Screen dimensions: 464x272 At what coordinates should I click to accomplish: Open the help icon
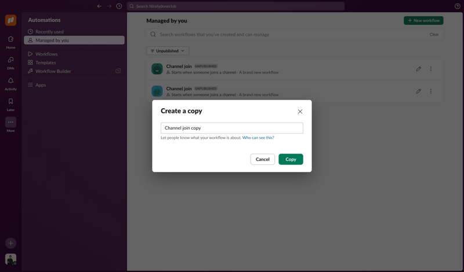pos(457,6)
